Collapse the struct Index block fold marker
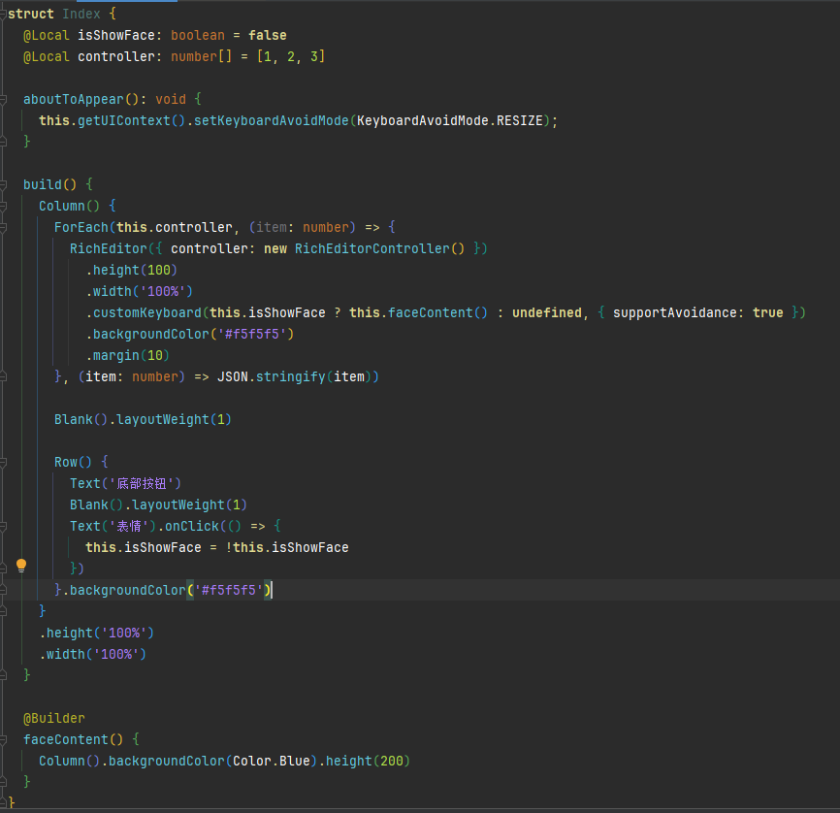840x813 pixels. pyautogui.click(x=4, y=15)
